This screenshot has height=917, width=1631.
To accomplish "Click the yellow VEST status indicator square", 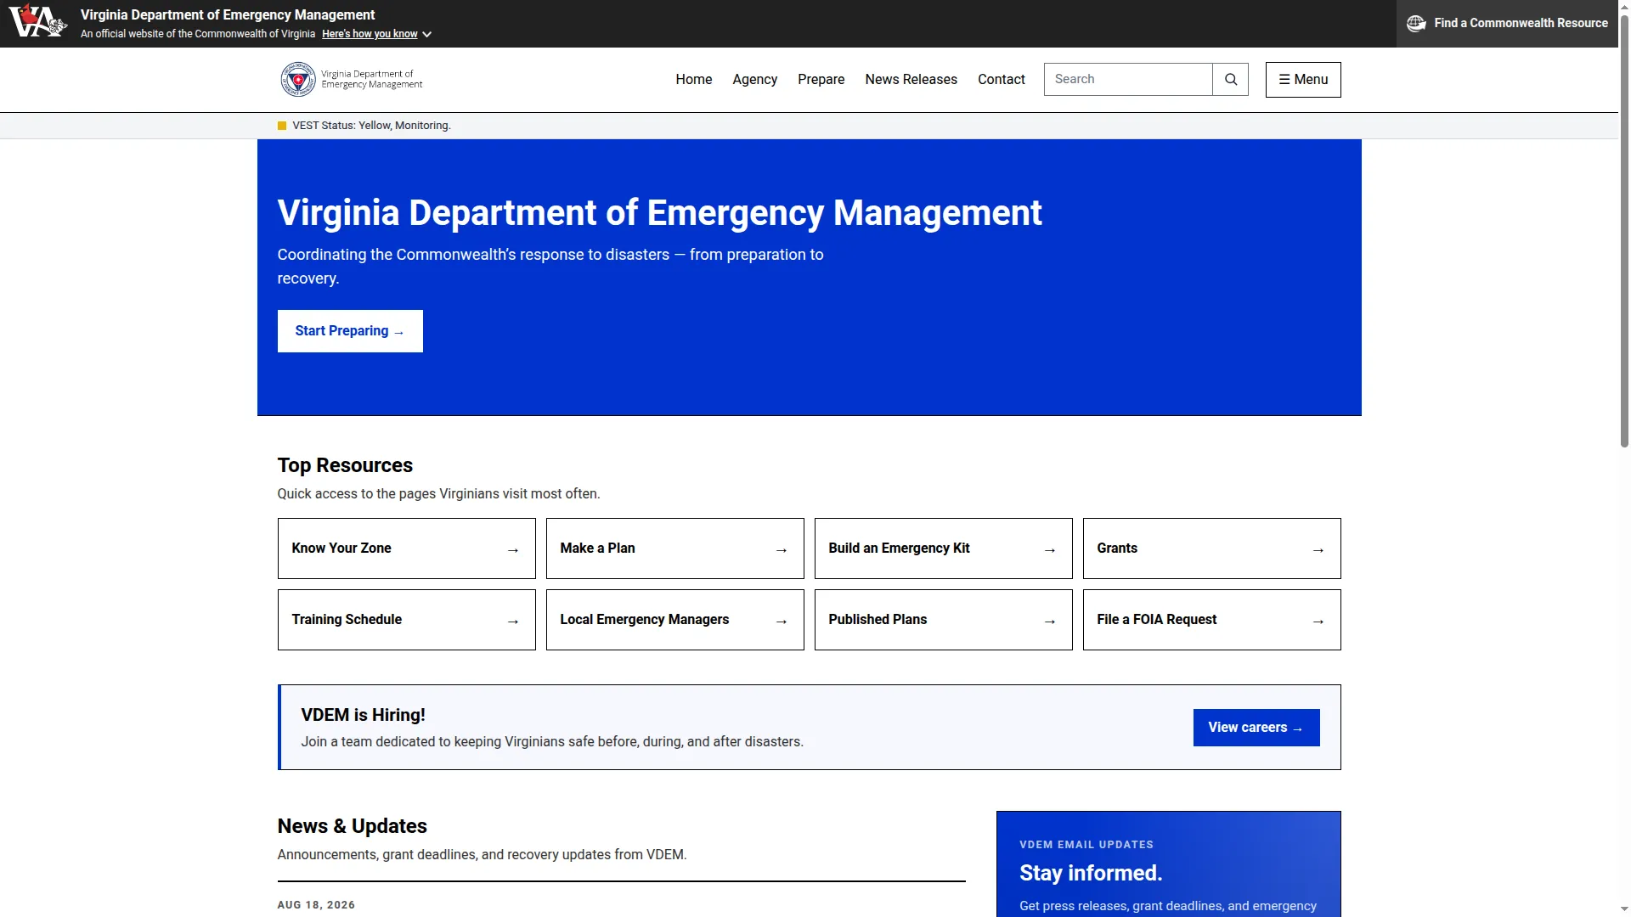I will [282, 126].
